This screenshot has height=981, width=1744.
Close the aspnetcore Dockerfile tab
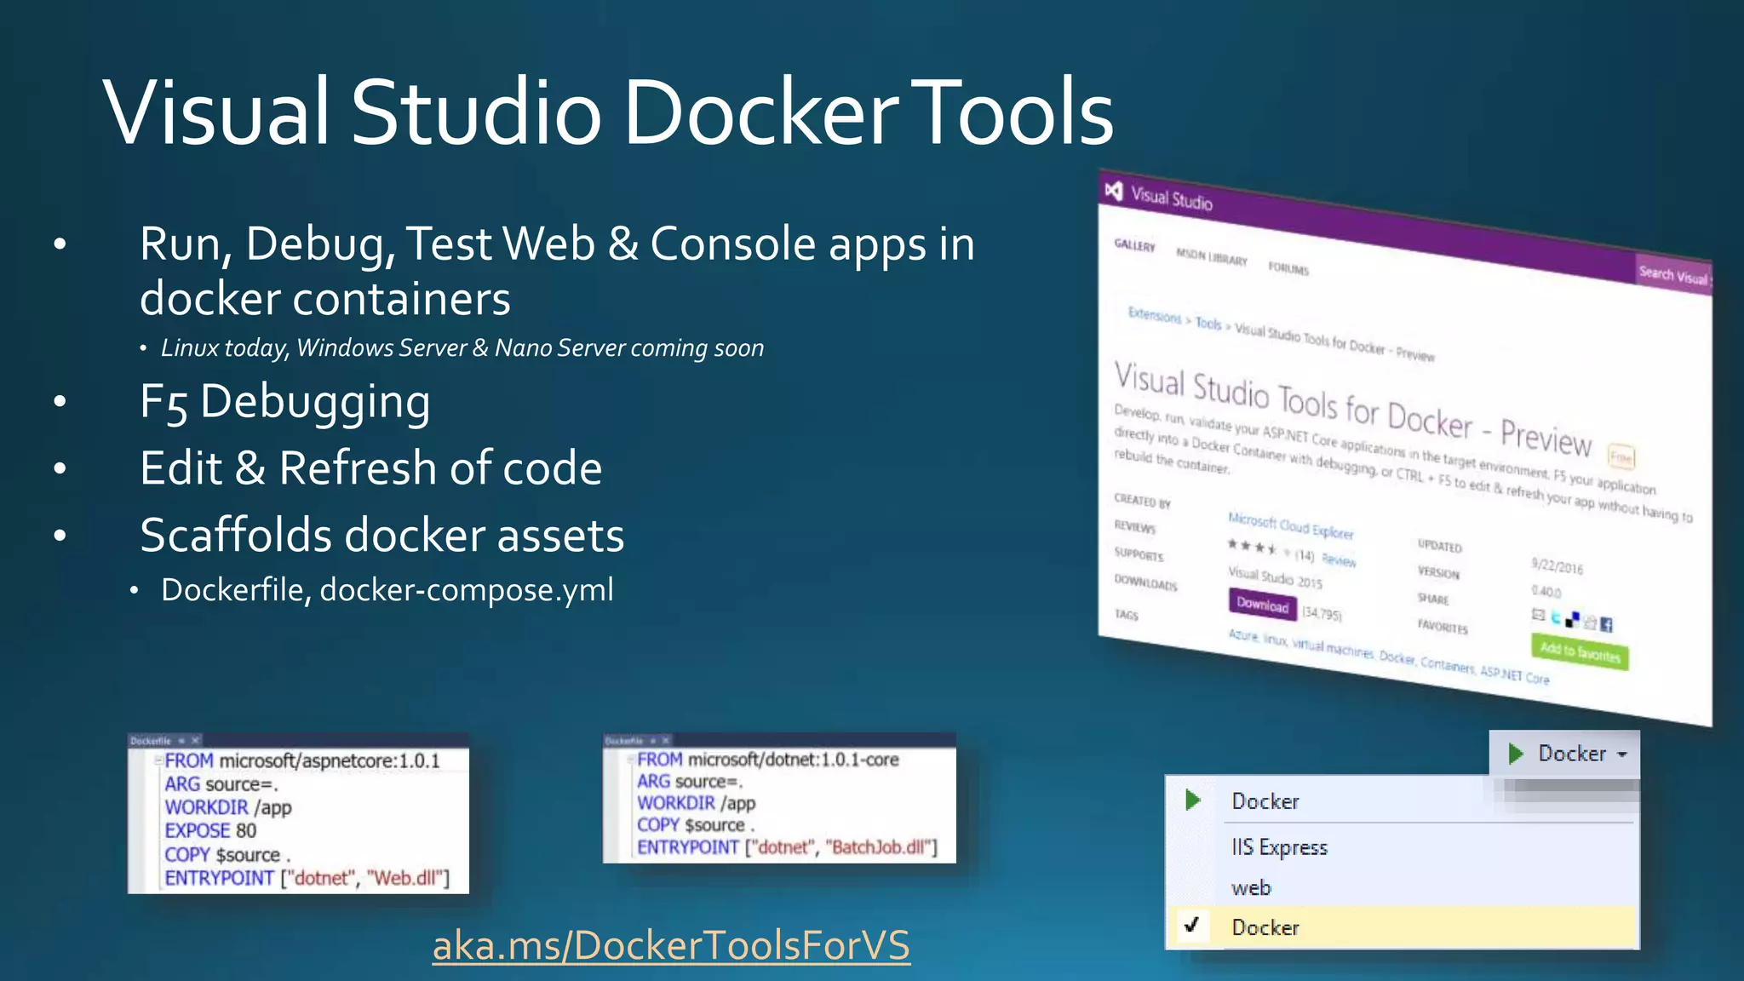(195, 741)
